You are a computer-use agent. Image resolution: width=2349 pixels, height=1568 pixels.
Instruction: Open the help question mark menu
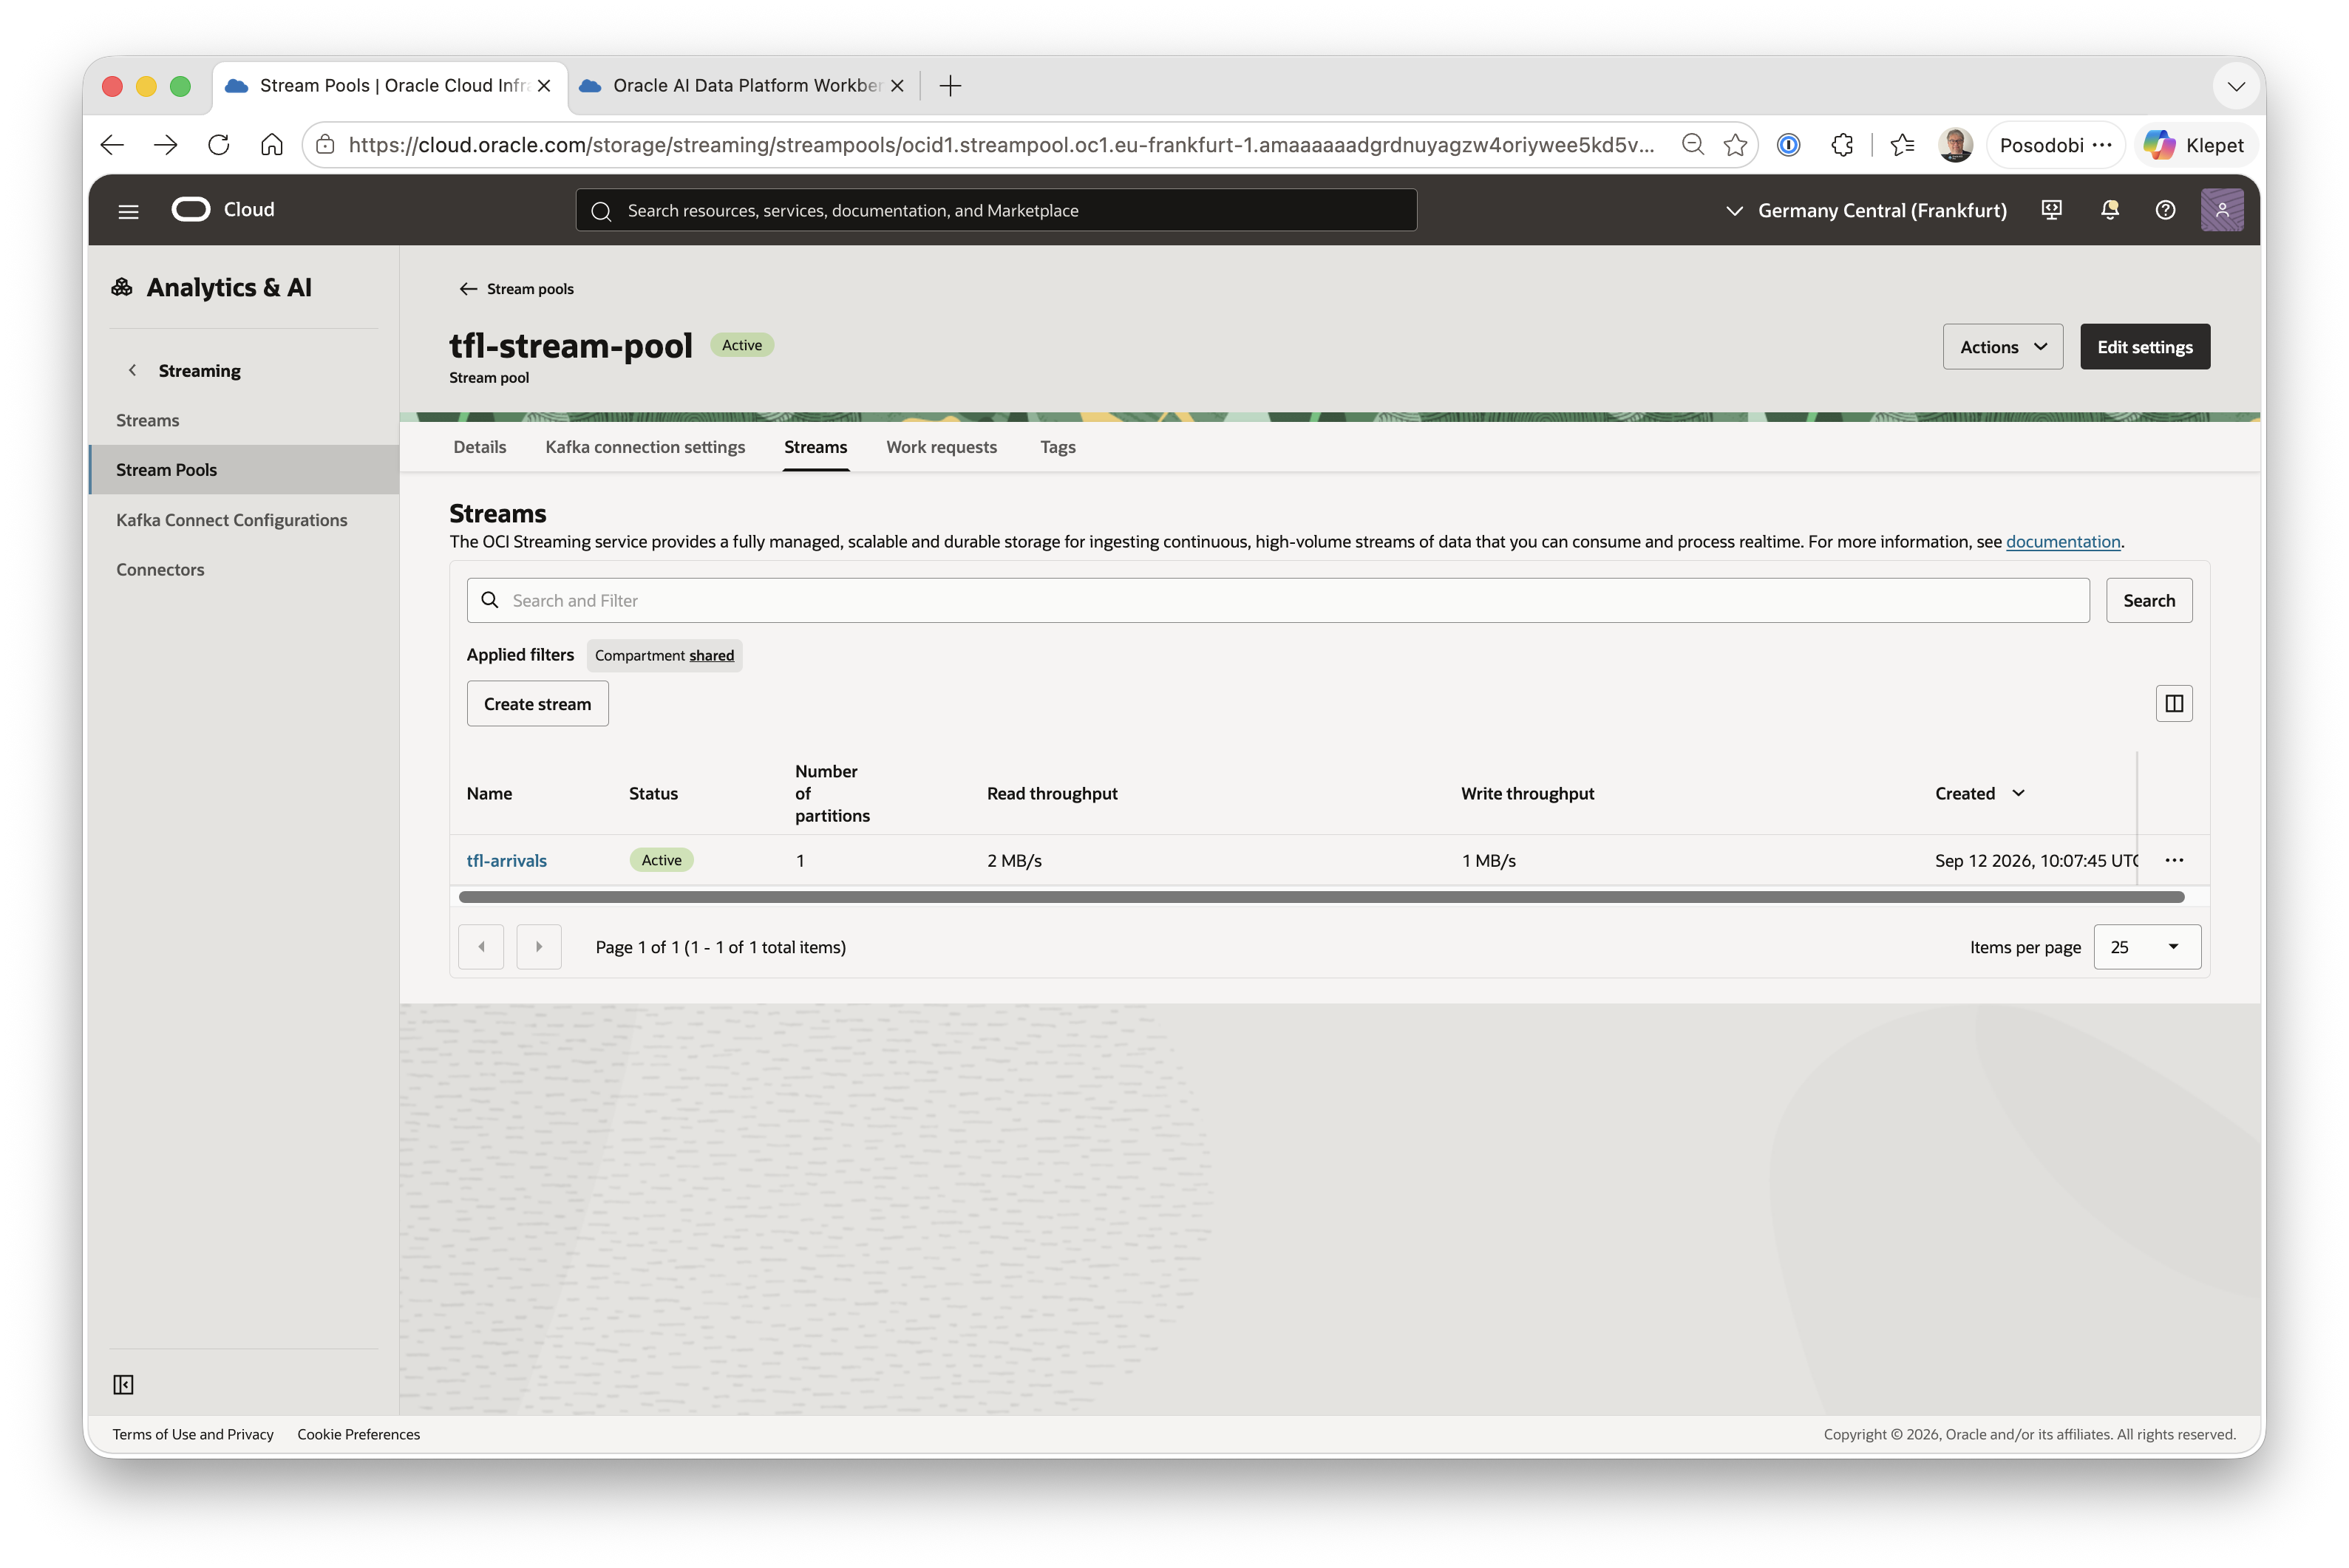(2165, 210)
